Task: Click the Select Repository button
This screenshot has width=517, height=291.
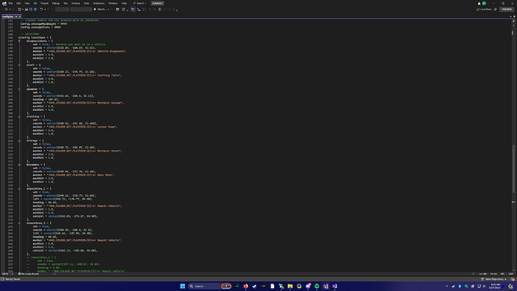Action: tap(494, 279)
